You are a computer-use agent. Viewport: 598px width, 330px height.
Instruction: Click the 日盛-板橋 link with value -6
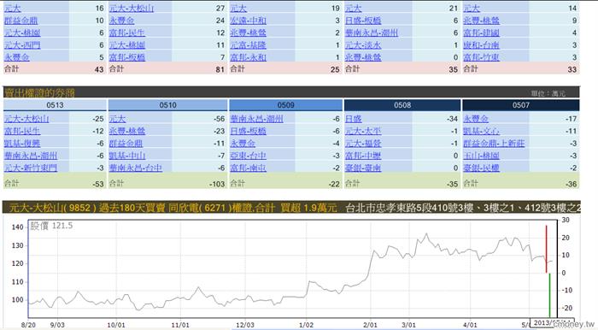[x=249, y=132]
